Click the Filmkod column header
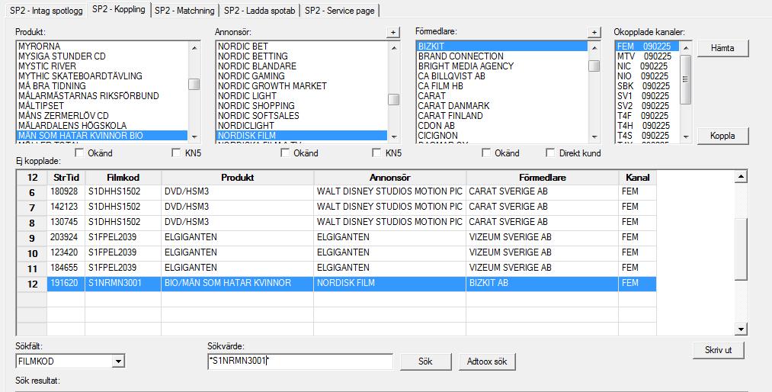 [123, 177]
